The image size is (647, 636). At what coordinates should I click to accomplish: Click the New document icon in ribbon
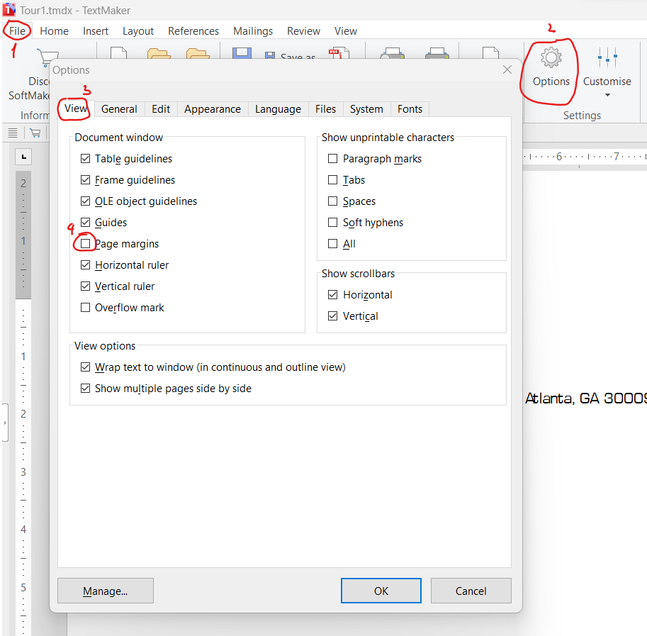point(118,55)
